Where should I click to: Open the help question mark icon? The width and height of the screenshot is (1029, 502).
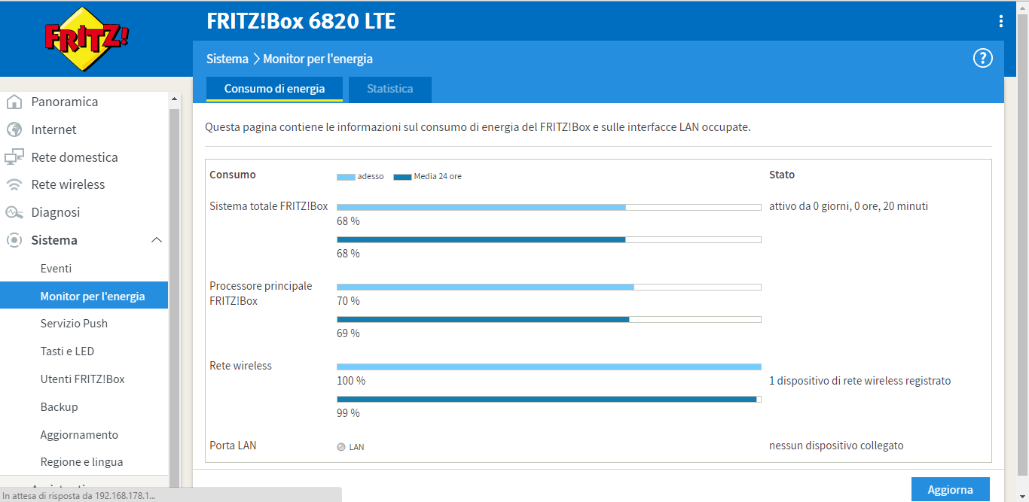pos(982,58)
